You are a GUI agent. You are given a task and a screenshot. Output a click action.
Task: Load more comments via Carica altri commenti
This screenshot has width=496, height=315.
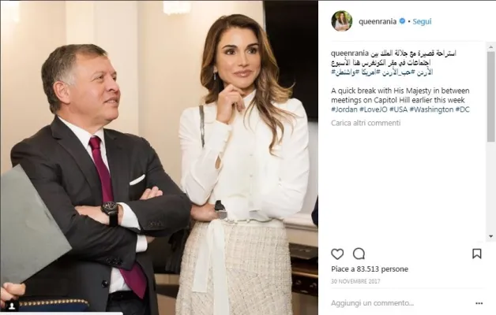[x=366, y=123]
